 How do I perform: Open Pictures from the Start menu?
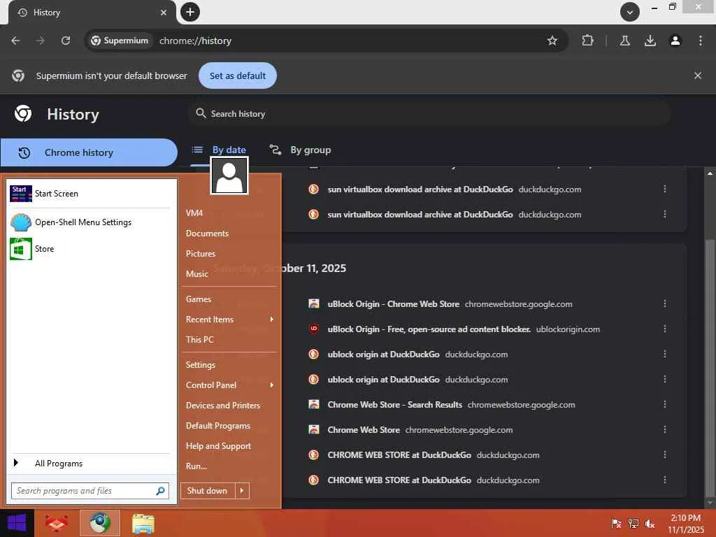229,253
